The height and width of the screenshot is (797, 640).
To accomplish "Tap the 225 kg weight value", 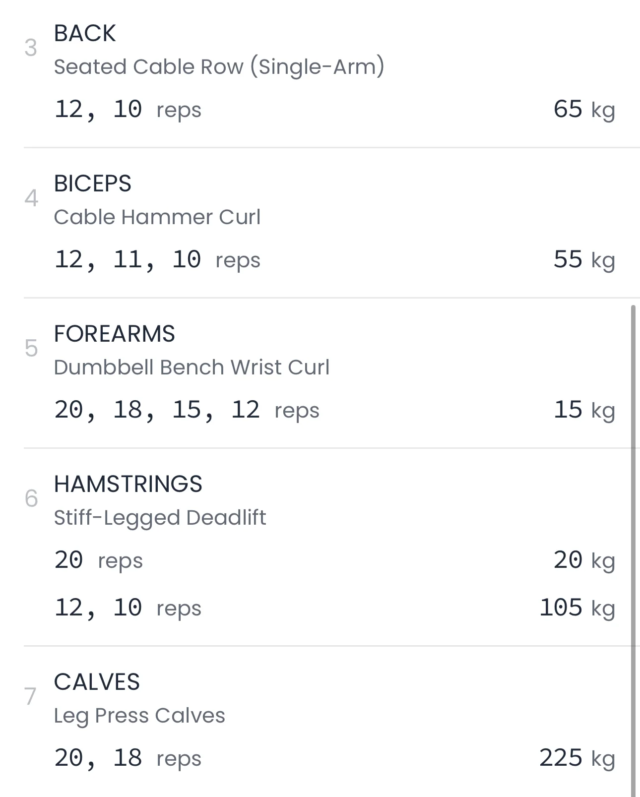I will pos(576,758).
